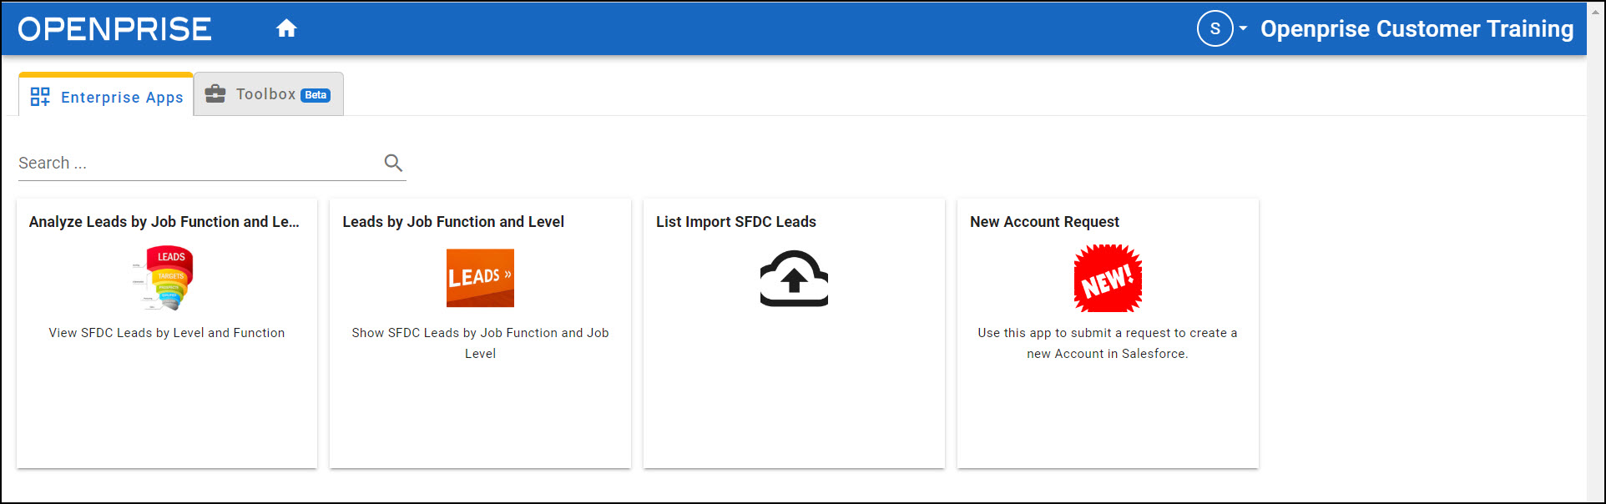Open Leads by Job Function and Level title
This screenshot has width=1606, height=504.
coord(453,222)
